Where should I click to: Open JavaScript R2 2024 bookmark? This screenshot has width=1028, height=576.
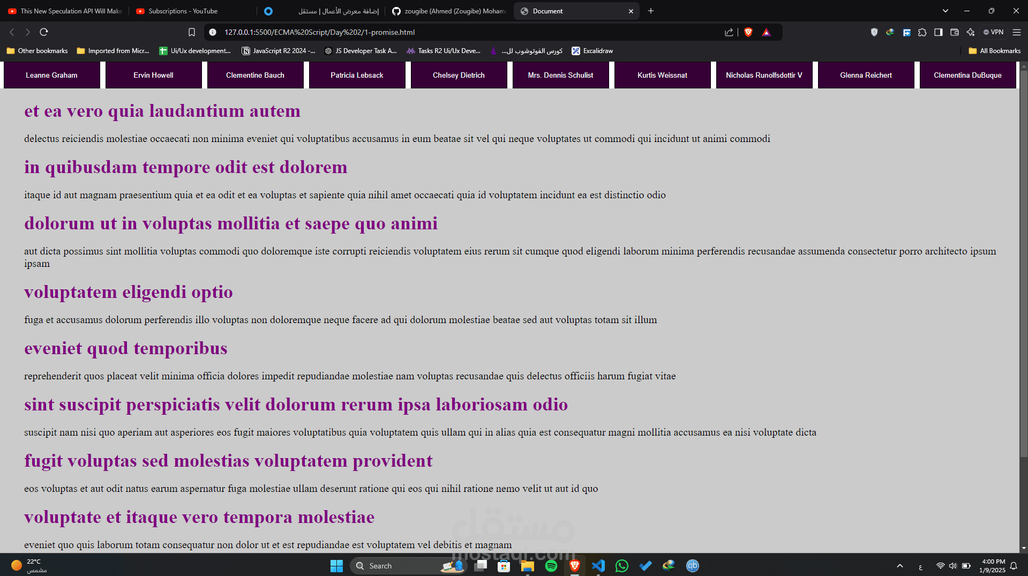pos(279,51)
